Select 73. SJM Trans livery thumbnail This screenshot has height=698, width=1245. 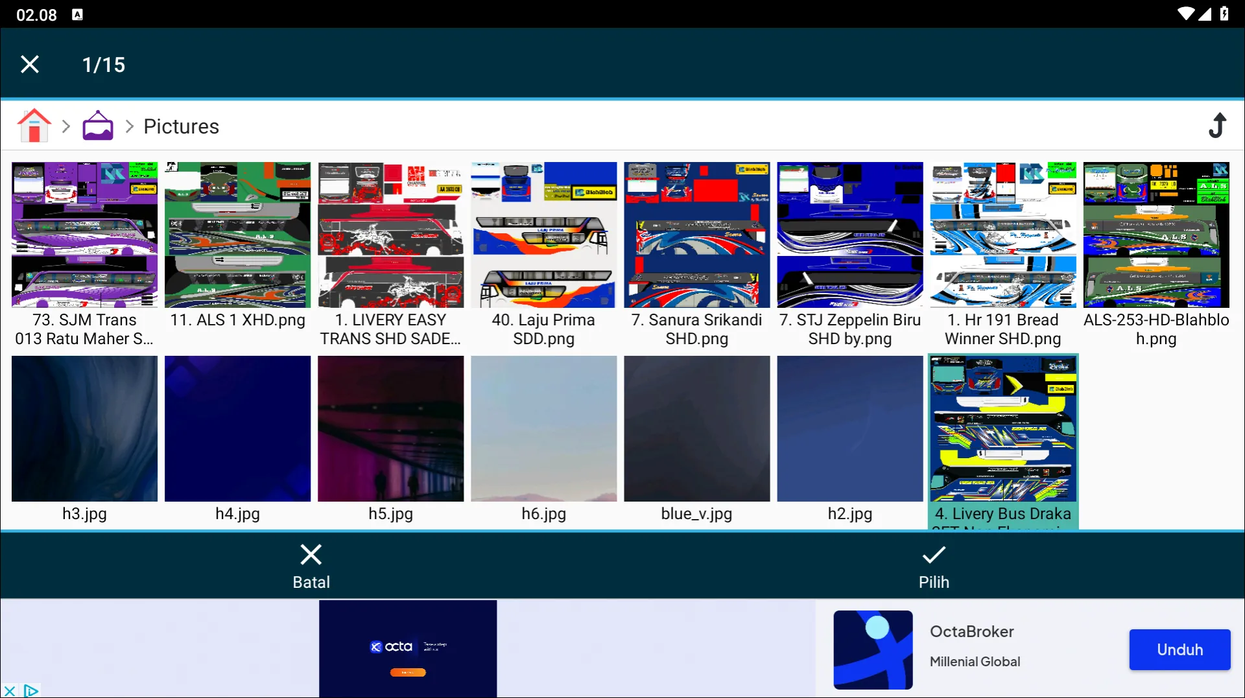pos(84,235)
